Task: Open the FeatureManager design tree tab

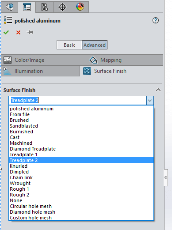Action: 10,7
